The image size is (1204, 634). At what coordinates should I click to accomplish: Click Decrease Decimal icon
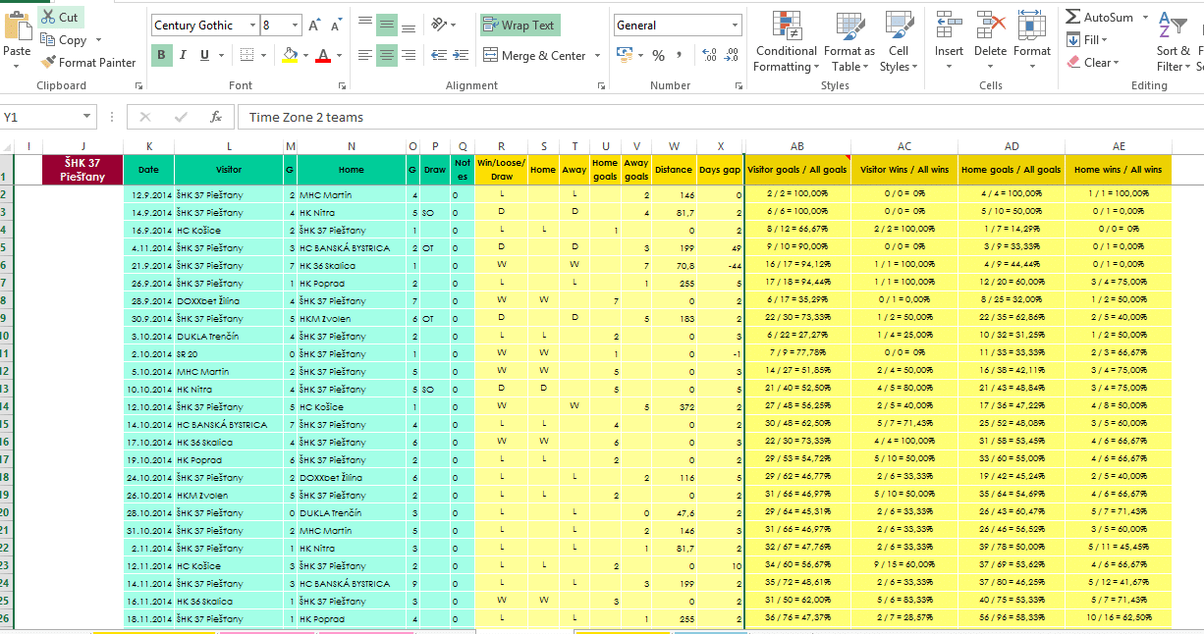(x=733, y=55)
